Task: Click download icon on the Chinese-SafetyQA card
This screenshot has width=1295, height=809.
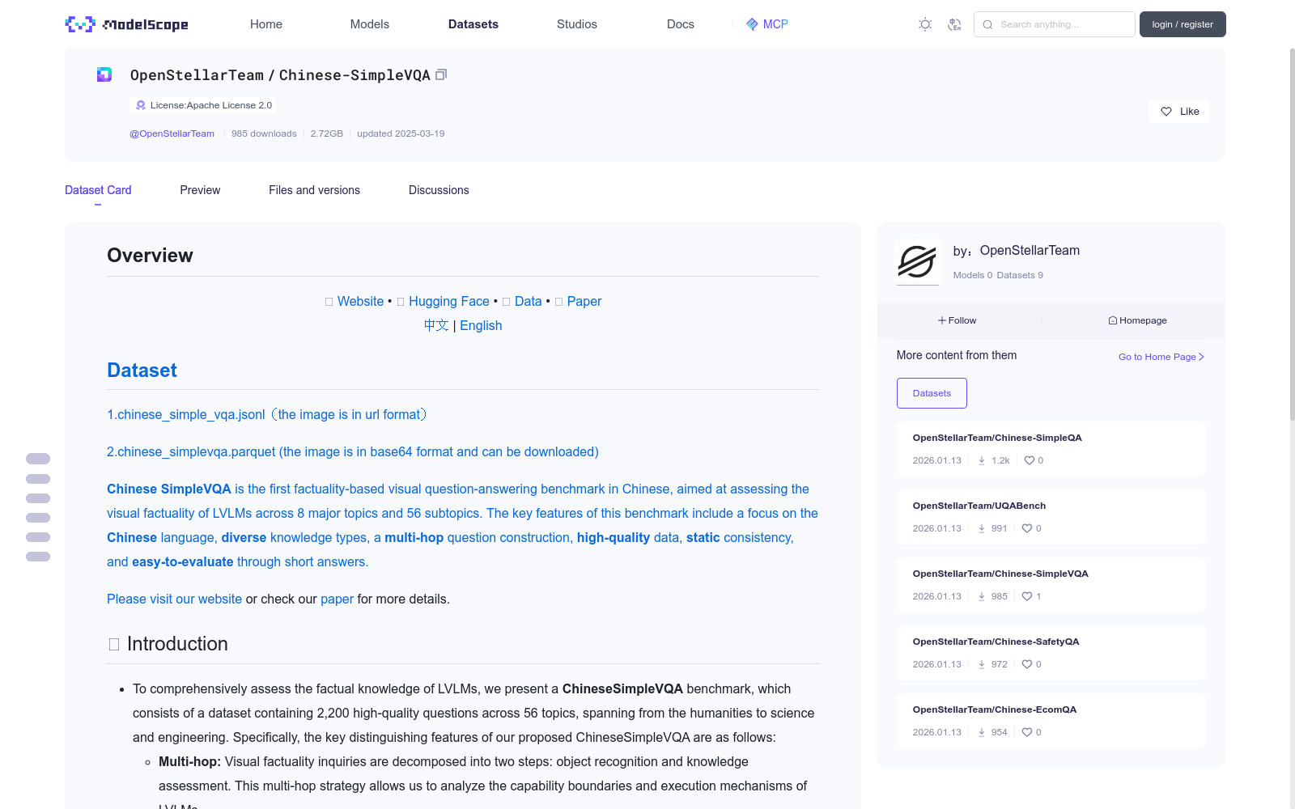Action: (x=982, y=664)
